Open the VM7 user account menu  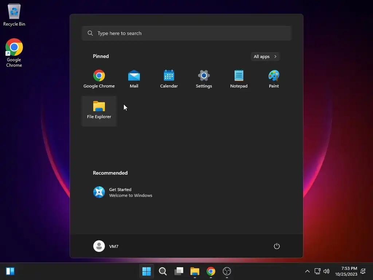[106, 246]
